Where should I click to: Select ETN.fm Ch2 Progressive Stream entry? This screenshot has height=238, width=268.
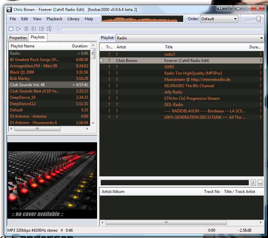pos(181,98)
